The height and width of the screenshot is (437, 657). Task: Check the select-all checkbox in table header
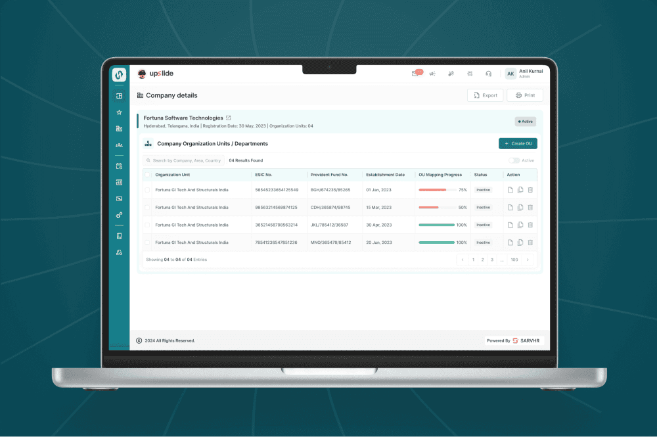click(x=148, y=175)
